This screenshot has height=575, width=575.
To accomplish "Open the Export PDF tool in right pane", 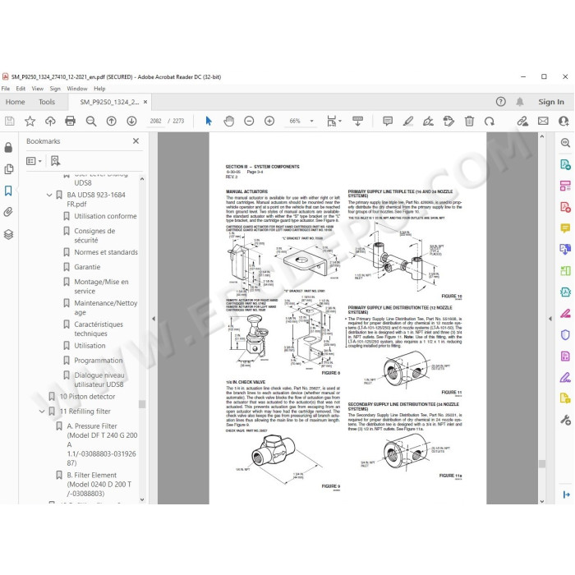I will click(x=565, y=164).
